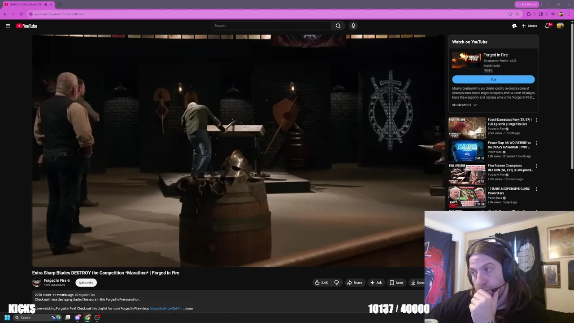
Task: Expand SHOW MORE in the Watch on YouTube card
Action: click(464, 105)
